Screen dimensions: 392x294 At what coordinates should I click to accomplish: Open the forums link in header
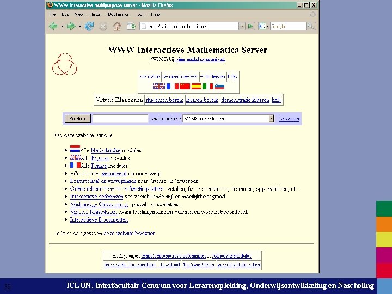point(170,77)
